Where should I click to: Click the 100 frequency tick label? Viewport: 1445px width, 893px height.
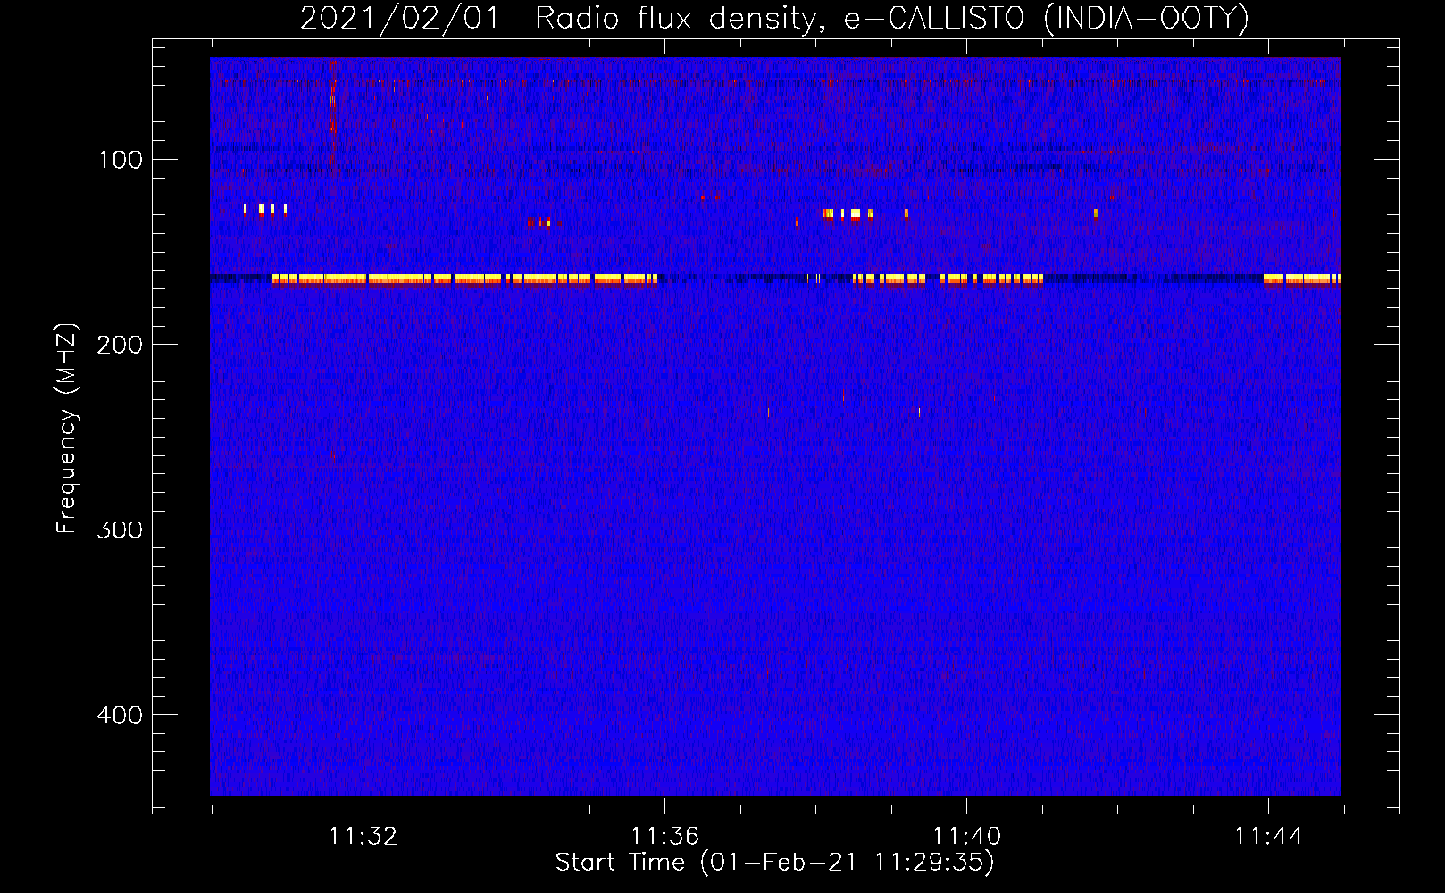point(121,160)
